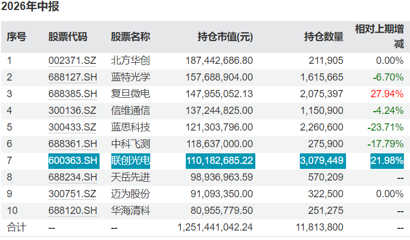The height and width of the screenshot is (240, 410).
Task: Click the 股票名称 column header
Action: [x=131, y=37]
